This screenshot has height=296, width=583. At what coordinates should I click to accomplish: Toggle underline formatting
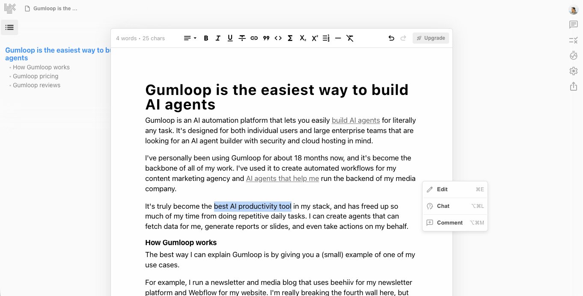[230, 38]
